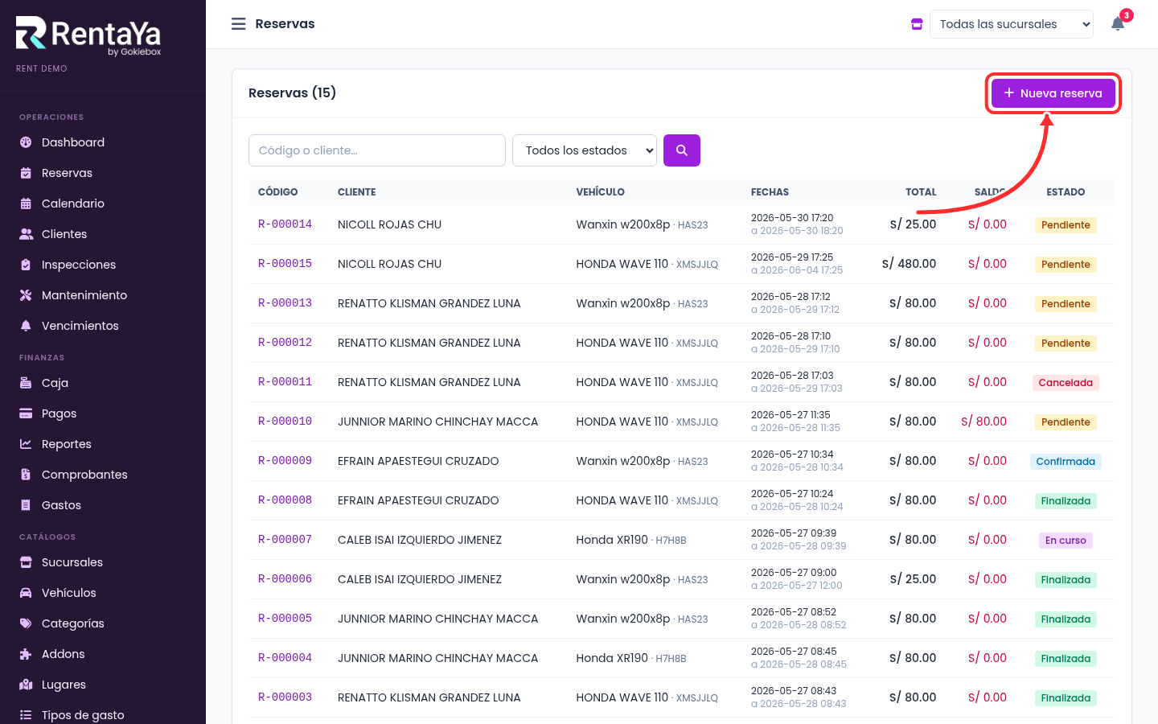Click the Mantenimiento tools icon

[x=26, y=295]
